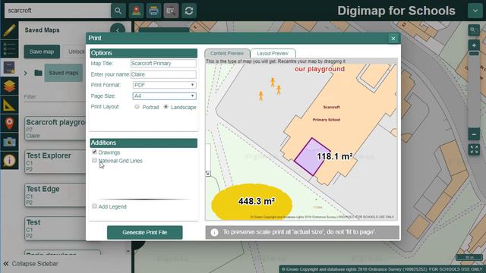Open the information icon in the sidebar
486x273 pixels.
(x=9, y=160)
